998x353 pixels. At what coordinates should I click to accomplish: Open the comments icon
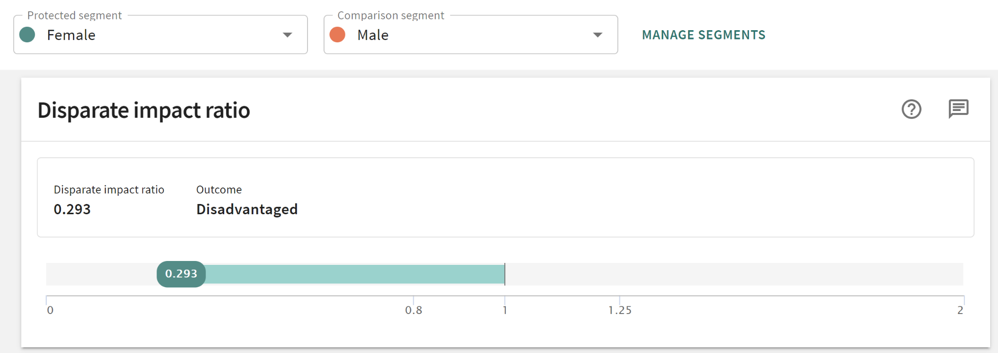coord(958,109)
